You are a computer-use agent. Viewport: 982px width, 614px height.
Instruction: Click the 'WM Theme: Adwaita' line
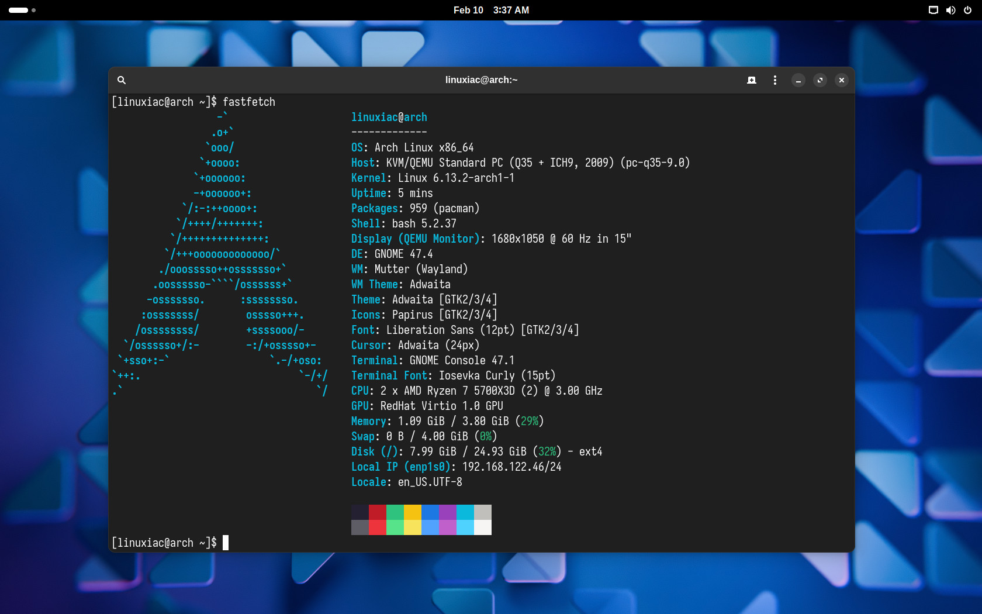[x=401, y=284]
